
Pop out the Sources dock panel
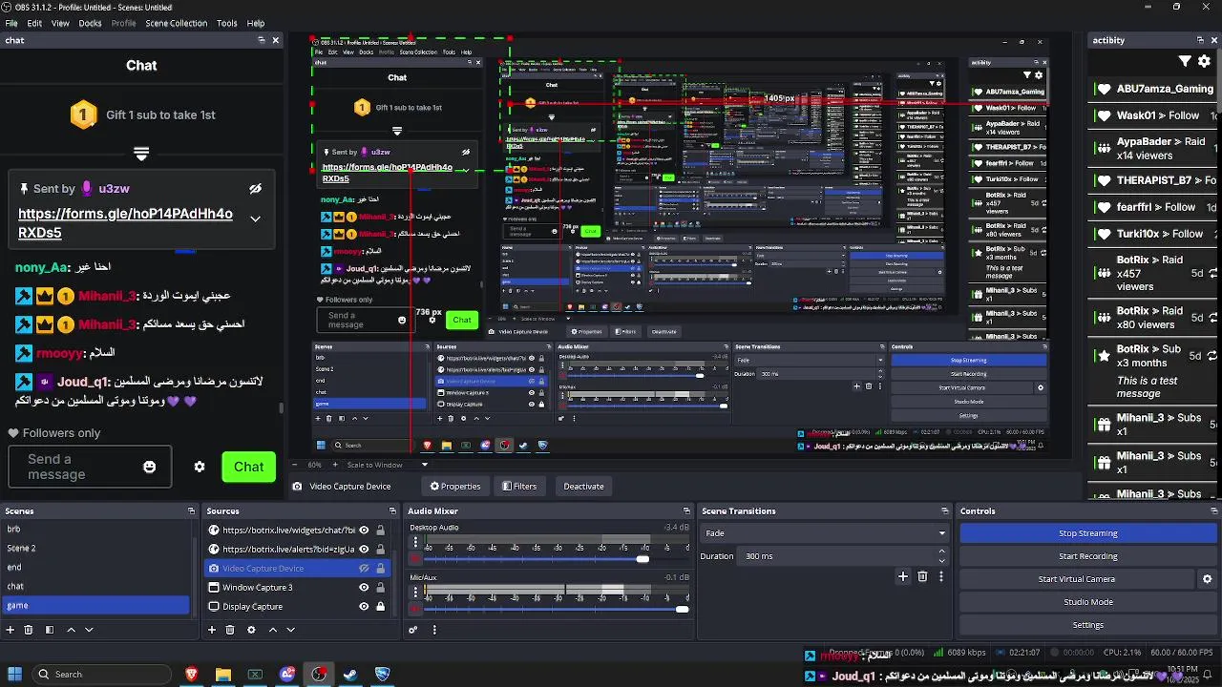pos(391,511)
